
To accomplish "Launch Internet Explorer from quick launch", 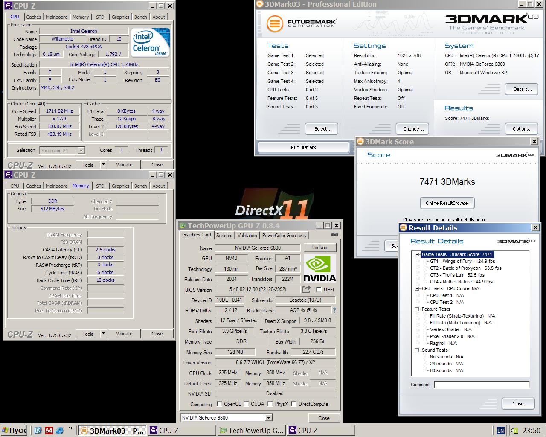I will tap(59, 430).
